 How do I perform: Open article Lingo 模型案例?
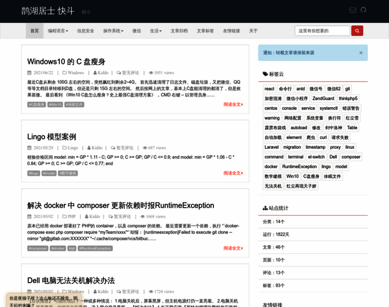52,137
